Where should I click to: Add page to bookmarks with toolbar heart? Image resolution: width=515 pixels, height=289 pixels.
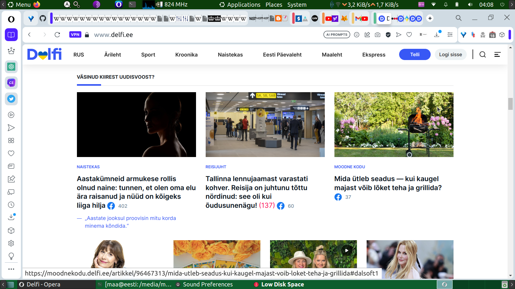pos(409,35)
